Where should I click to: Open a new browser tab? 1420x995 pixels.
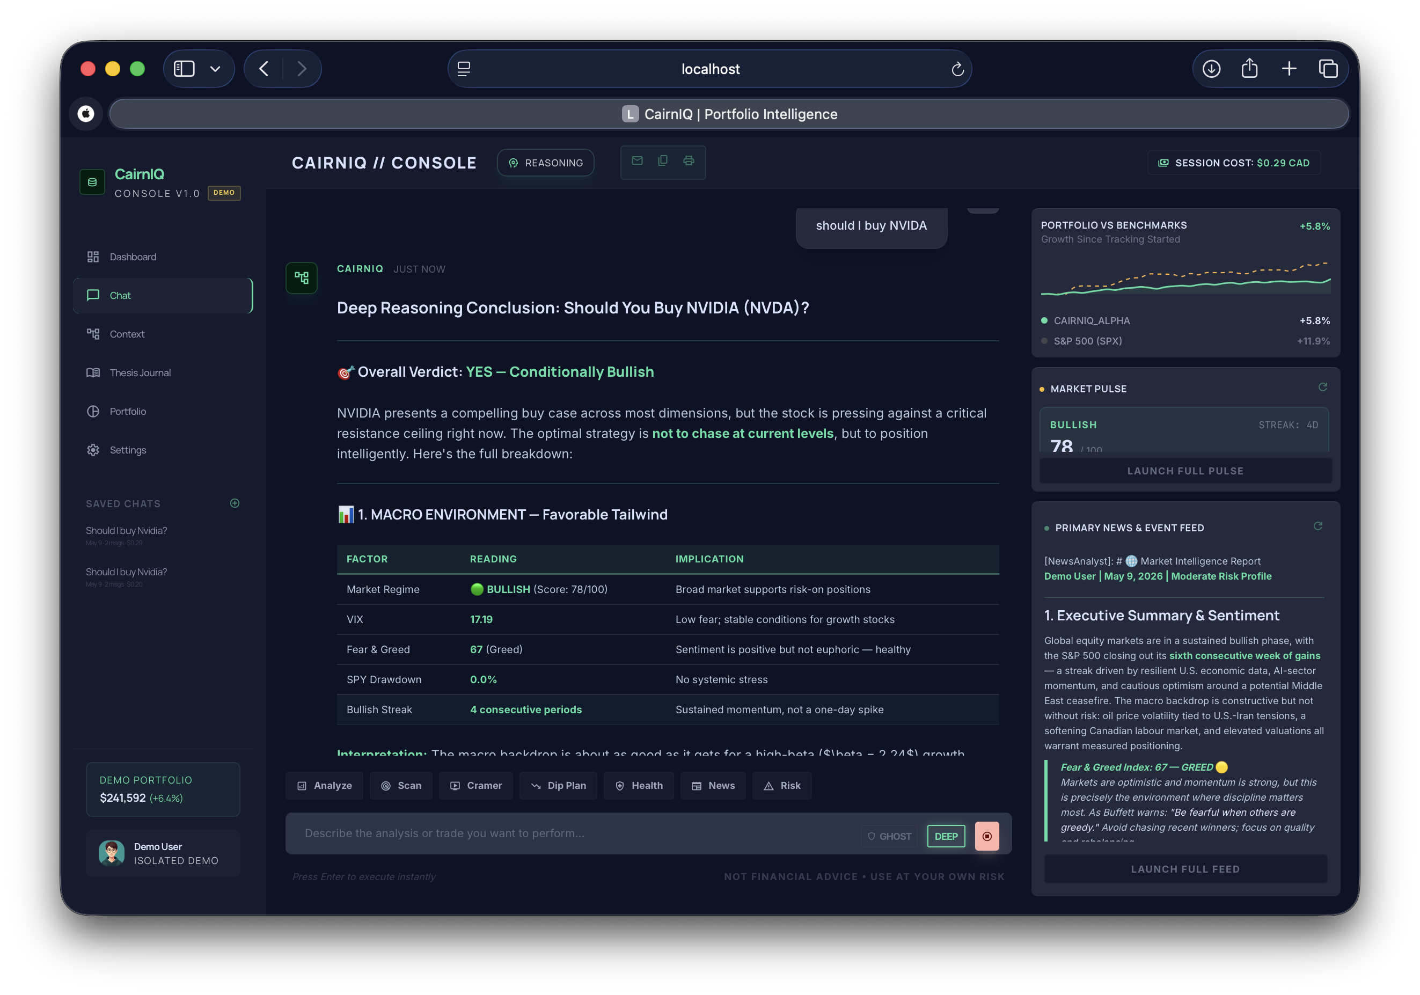pos(1289,69)
